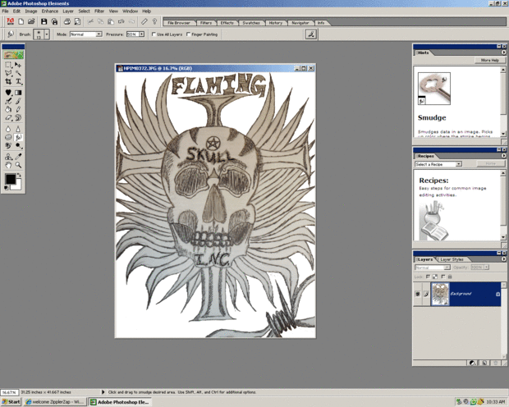Select the Blur tool droplet
The height and width of the screenshot is (407, 509).
point(8,129)
